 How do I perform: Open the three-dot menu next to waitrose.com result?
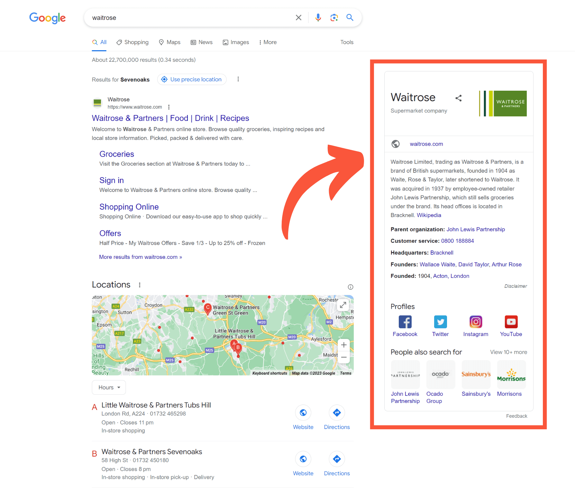pyautogui.click(x=169, y=107)
